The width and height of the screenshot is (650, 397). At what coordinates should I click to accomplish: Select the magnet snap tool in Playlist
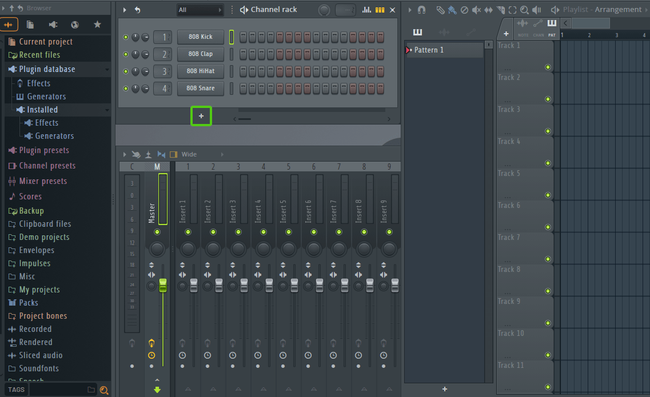click(421, 10)
